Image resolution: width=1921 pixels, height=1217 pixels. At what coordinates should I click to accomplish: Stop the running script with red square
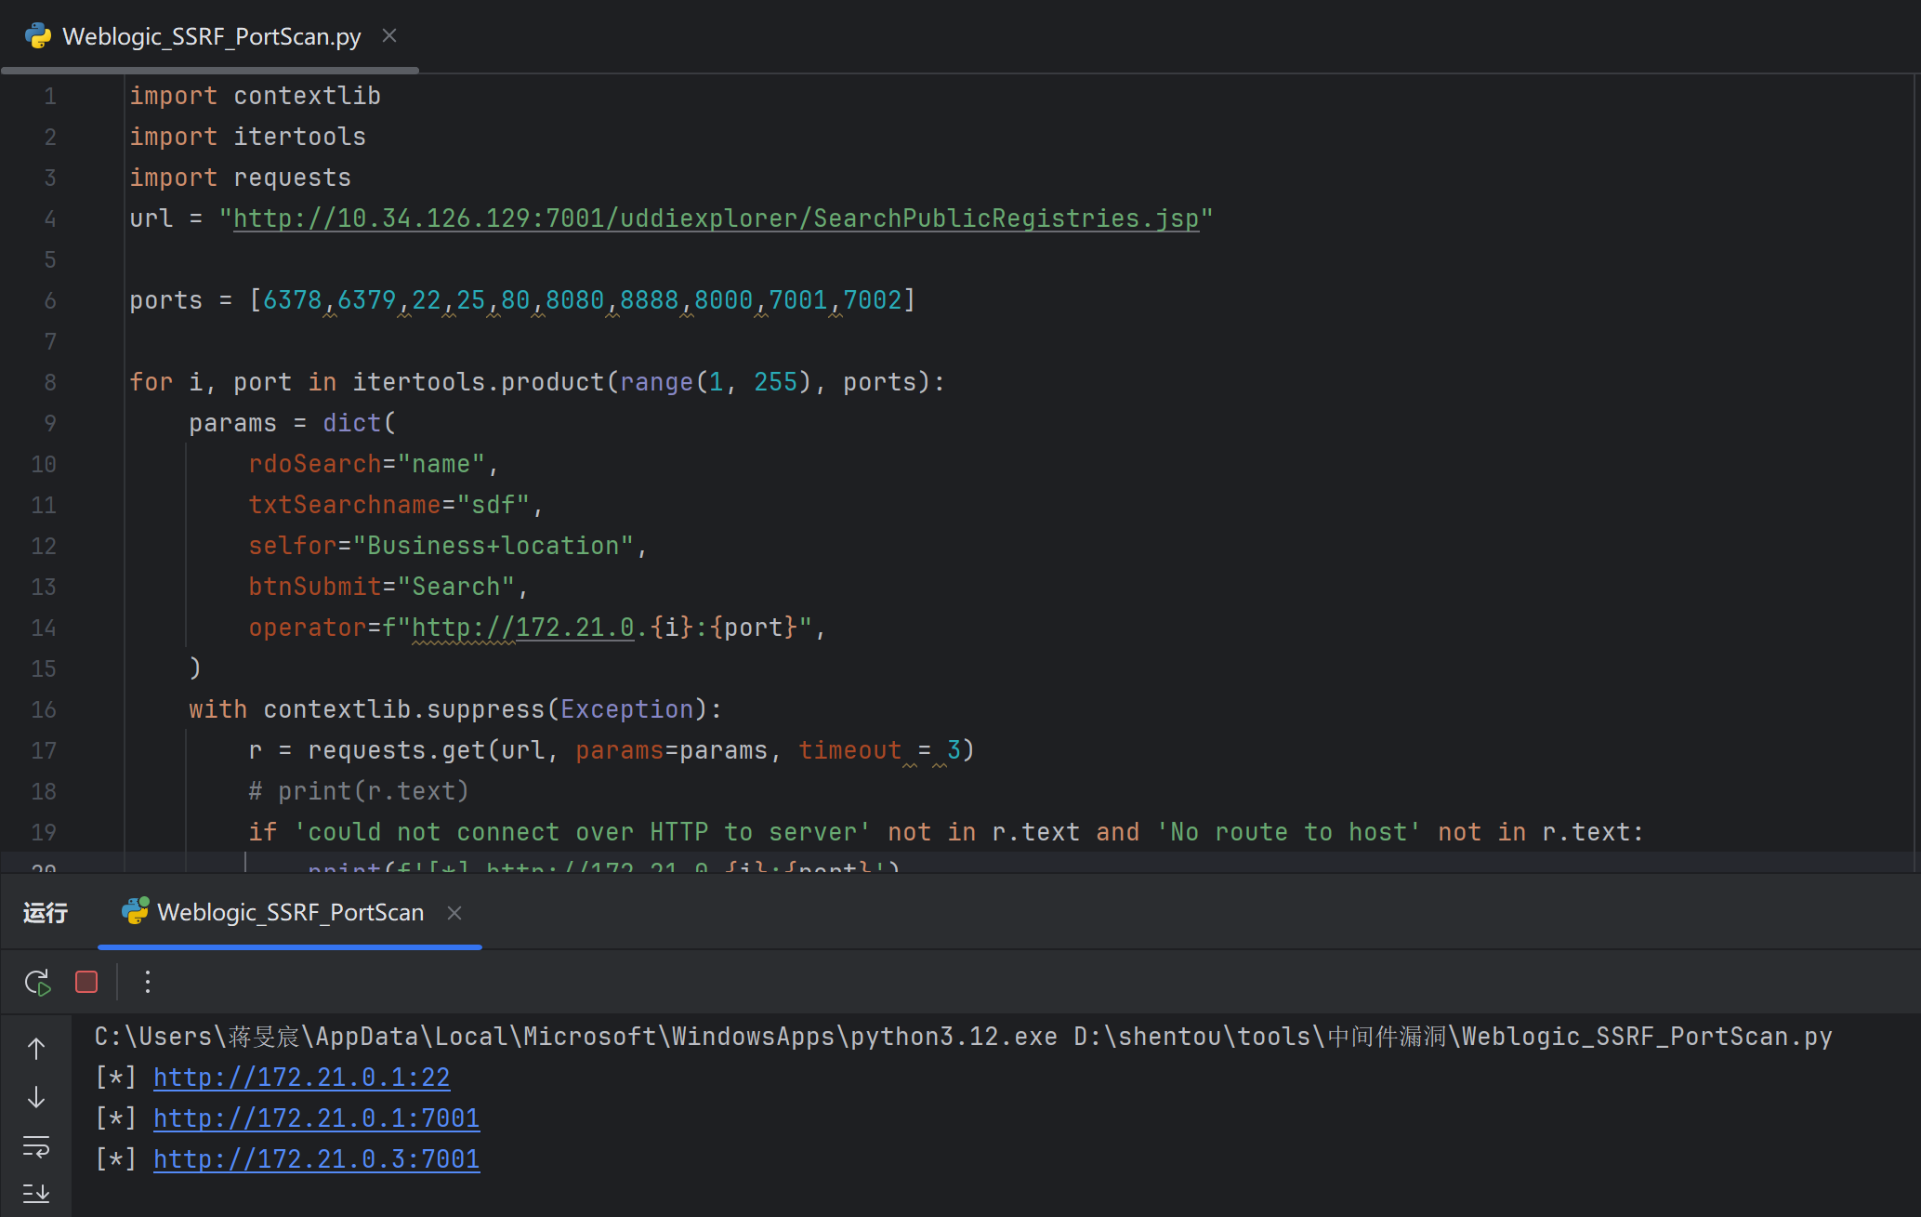86,983
